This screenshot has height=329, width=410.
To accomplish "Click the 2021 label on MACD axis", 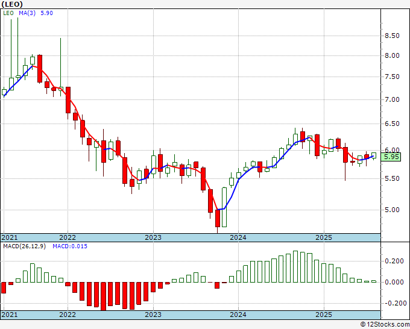I will [x=10, y=315].
